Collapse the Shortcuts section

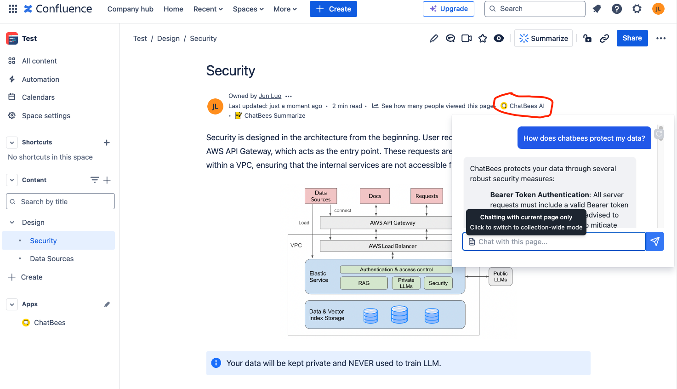coord(12,143)
